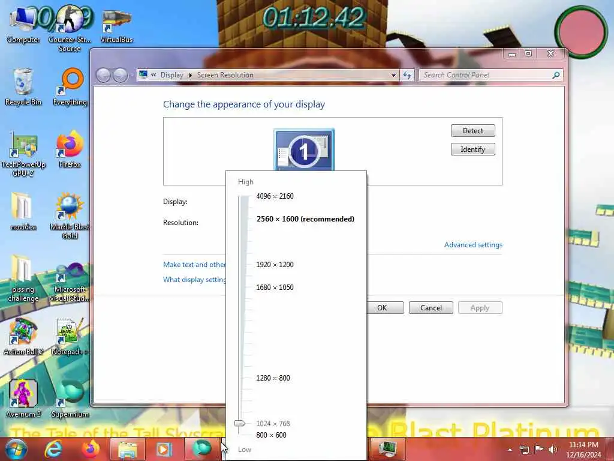Pick 1280 × 800 on resolution slider
This screenshot has height=461, width=614.
(x=273, y=378)
